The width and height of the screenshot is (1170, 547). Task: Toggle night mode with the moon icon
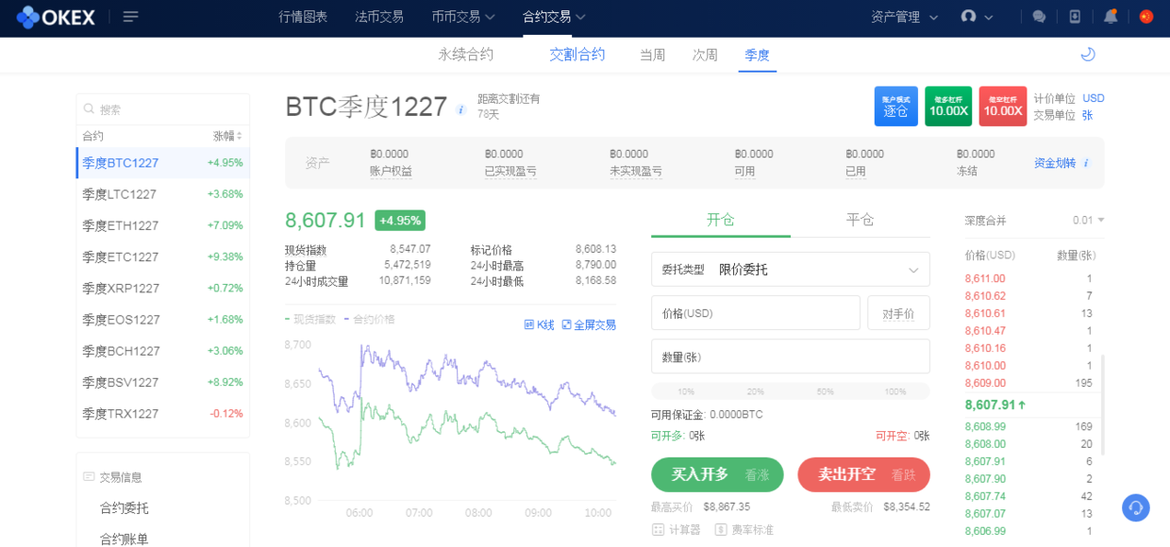tap(1088, 55)
